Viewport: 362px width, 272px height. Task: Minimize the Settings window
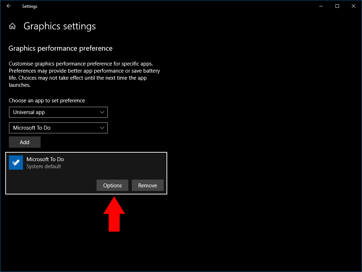pos(321,6)
